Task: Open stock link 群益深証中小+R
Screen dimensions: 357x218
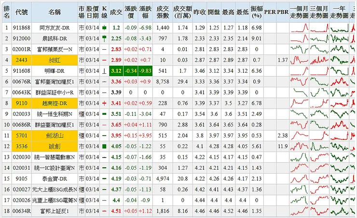Action: (55, 93)
